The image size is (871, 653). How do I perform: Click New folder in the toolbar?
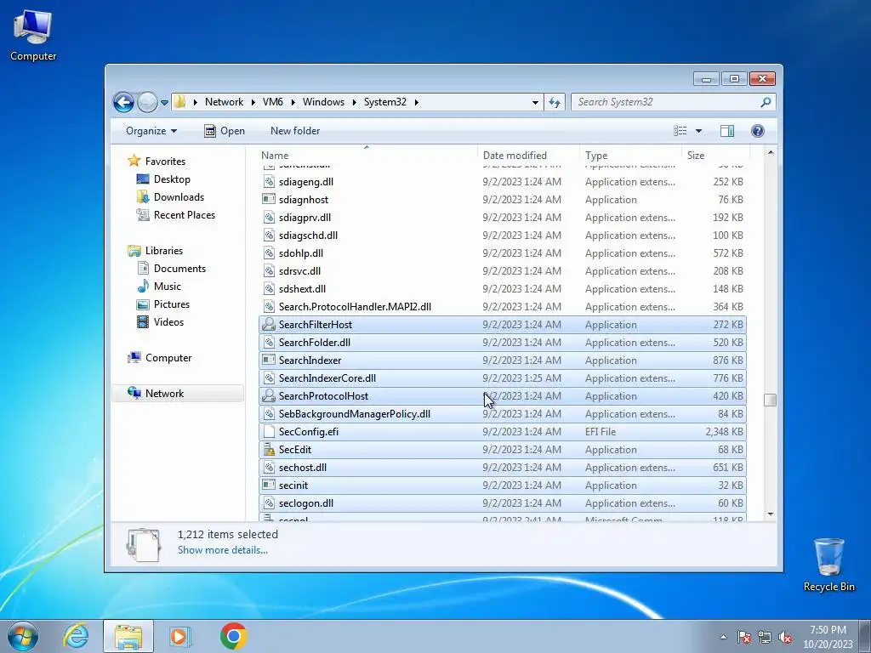295,131
